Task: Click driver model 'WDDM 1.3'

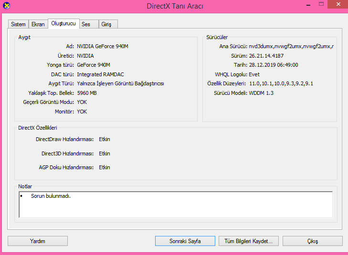Action: [261, 93]
